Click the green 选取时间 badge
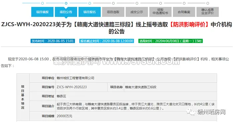This screenshot has height=122, width=233. 170,41
